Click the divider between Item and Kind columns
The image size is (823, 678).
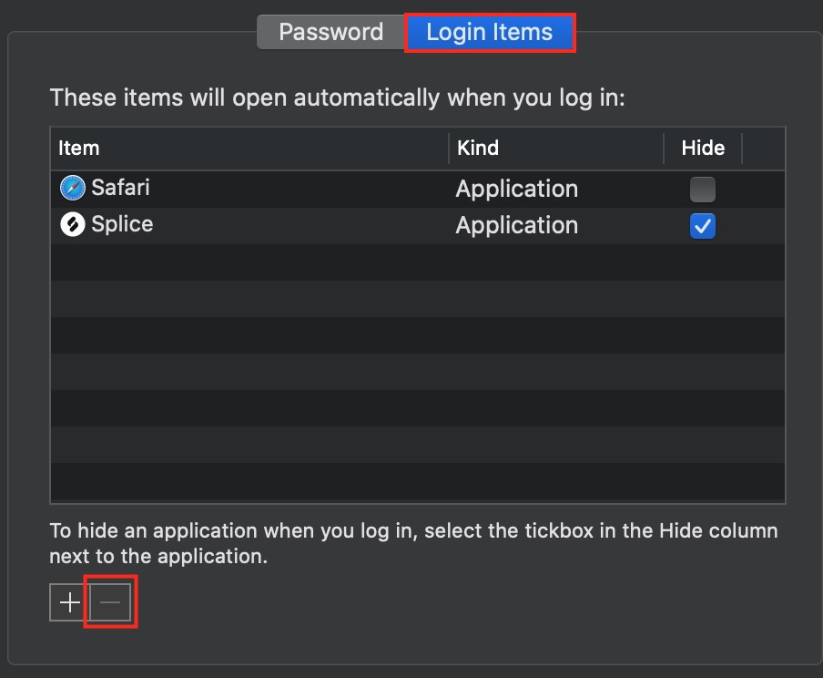[449, 149]
